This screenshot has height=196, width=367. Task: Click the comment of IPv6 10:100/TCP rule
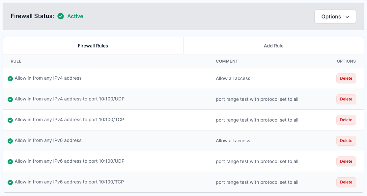pyautogui.click(x=257, y=182)
